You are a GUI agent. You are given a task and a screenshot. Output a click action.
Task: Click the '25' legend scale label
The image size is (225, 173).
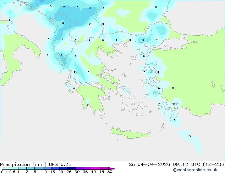pos(69,172)
